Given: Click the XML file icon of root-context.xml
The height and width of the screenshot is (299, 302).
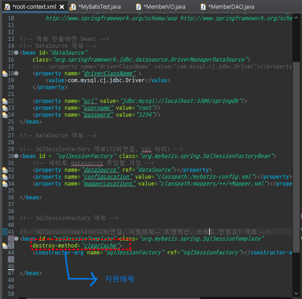Looking at the screenshot, I should (x=7, y=7).
